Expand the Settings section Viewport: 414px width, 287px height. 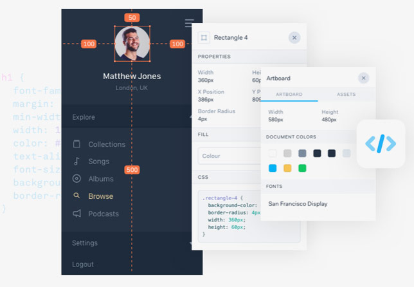pyautogui.click(x=190, y=243)
